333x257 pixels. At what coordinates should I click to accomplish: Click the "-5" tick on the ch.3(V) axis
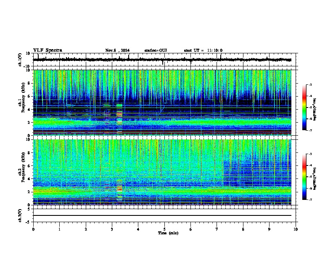click(x=29, y=222)
